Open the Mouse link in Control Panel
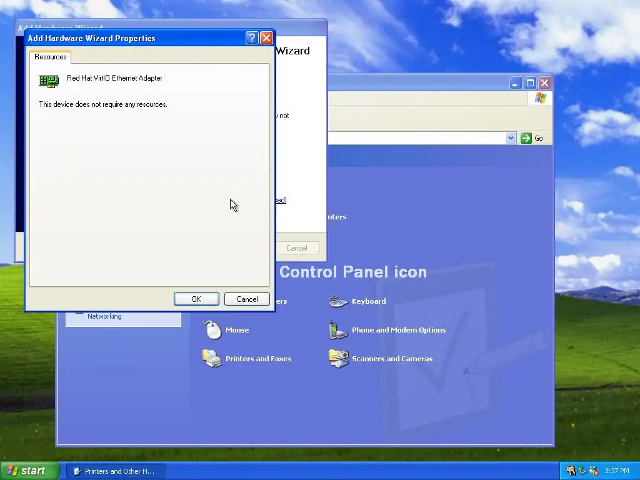 [237, 330]
